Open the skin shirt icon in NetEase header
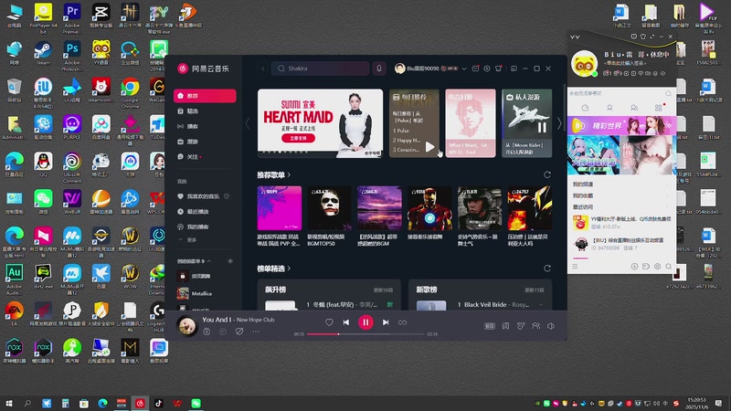 (498, 68)
